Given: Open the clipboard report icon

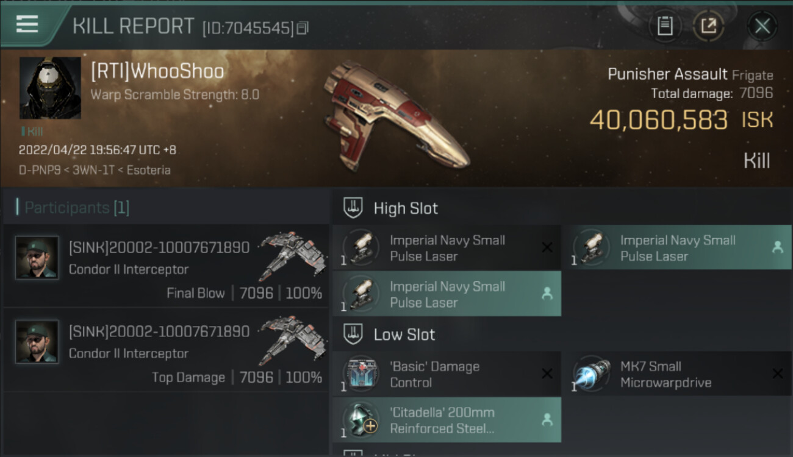Looking at the screenshot, I should coord(664,26).
